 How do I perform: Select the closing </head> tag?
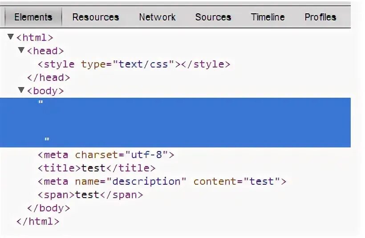(49, 78)
